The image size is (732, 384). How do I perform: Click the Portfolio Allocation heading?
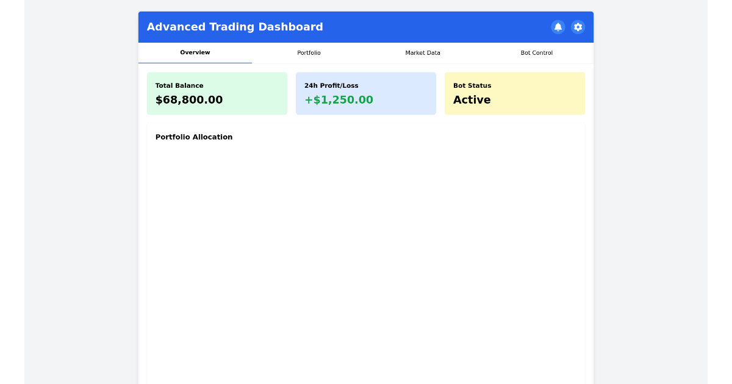pos(194,137)
